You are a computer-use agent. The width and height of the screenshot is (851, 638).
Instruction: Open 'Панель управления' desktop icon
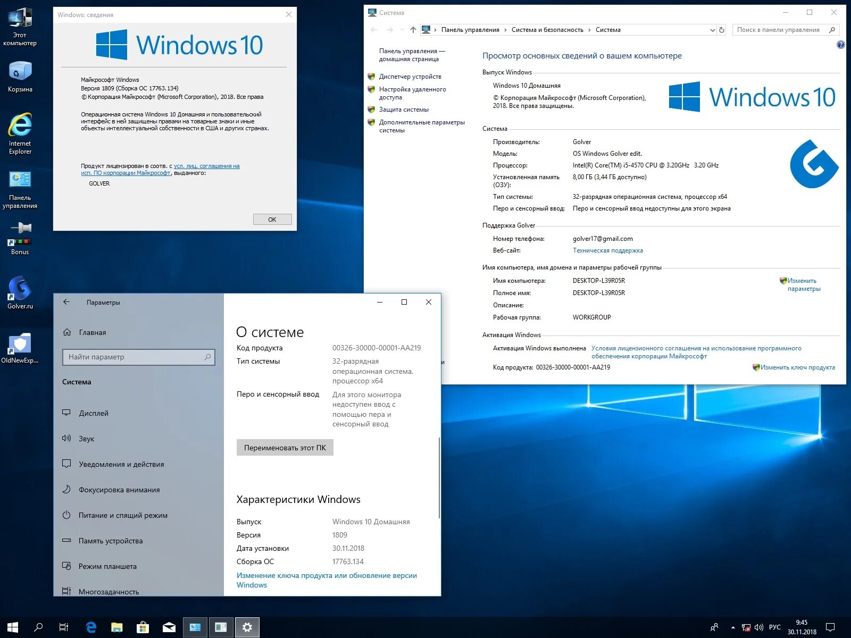pos(20,189)
